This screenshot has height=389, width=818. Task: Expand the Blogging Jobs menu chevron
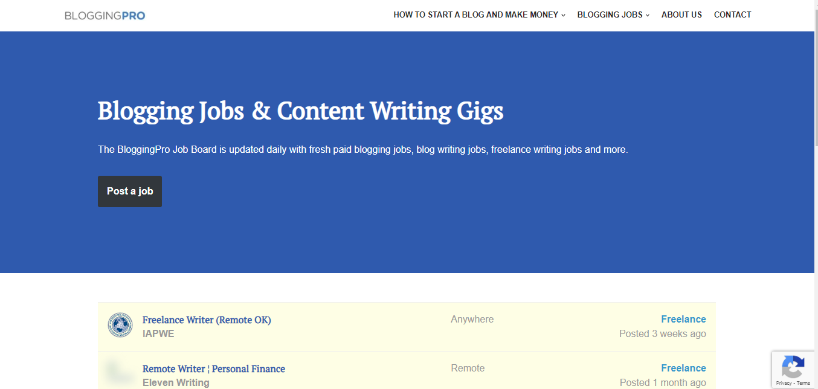pyautogui.click(x=648, y=15)
